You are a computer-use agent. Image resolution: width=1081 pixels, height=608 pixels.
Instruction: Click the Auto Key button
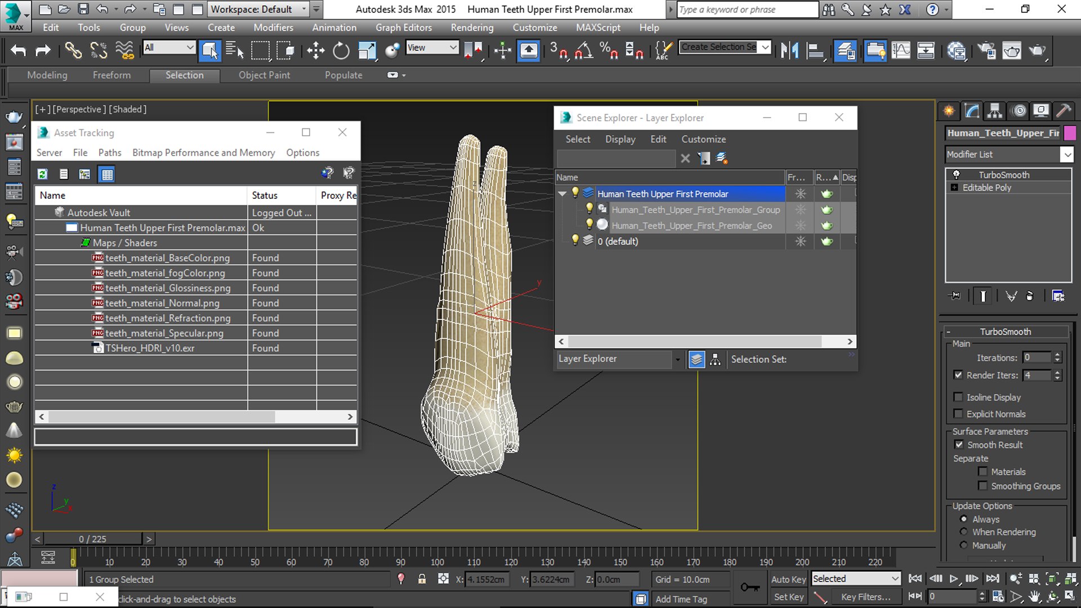pyautogui.click(x=788, y=579)
